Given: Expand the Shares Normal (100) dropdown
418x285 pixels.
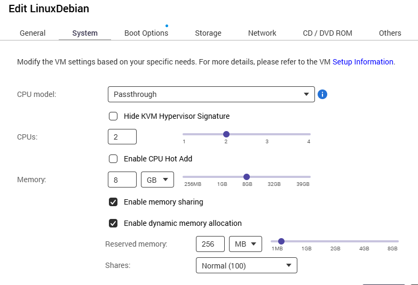Looking at the screenshot, I should coord(246,265).
